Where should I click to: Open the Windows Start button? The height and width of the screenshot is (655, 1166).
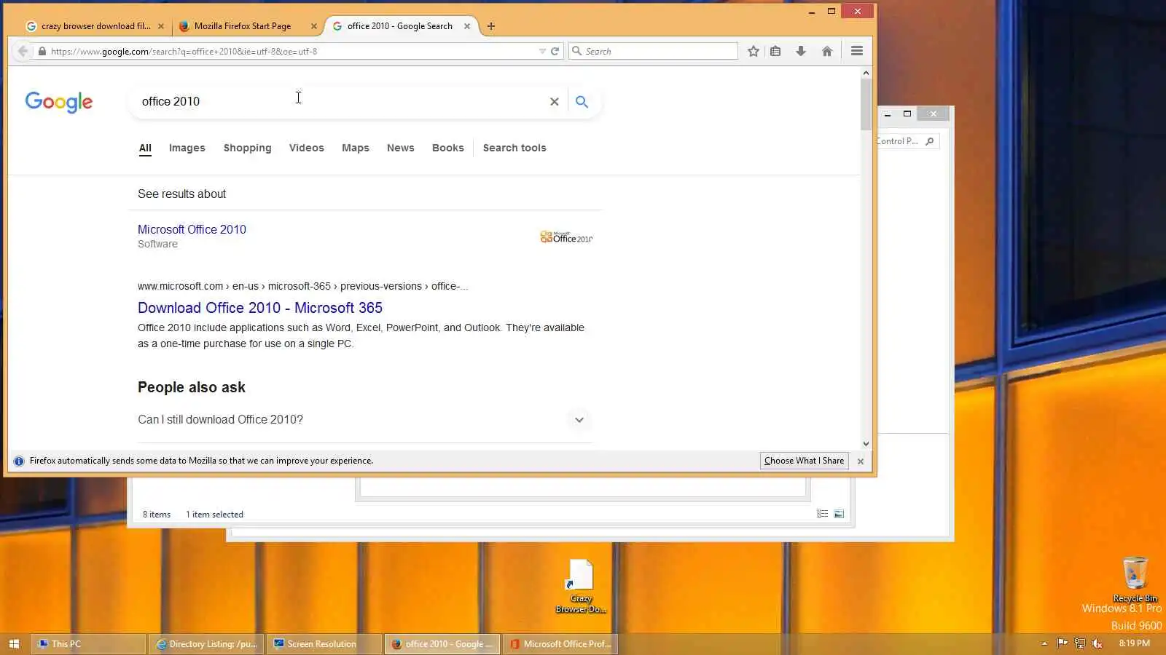tap(14, 644)
